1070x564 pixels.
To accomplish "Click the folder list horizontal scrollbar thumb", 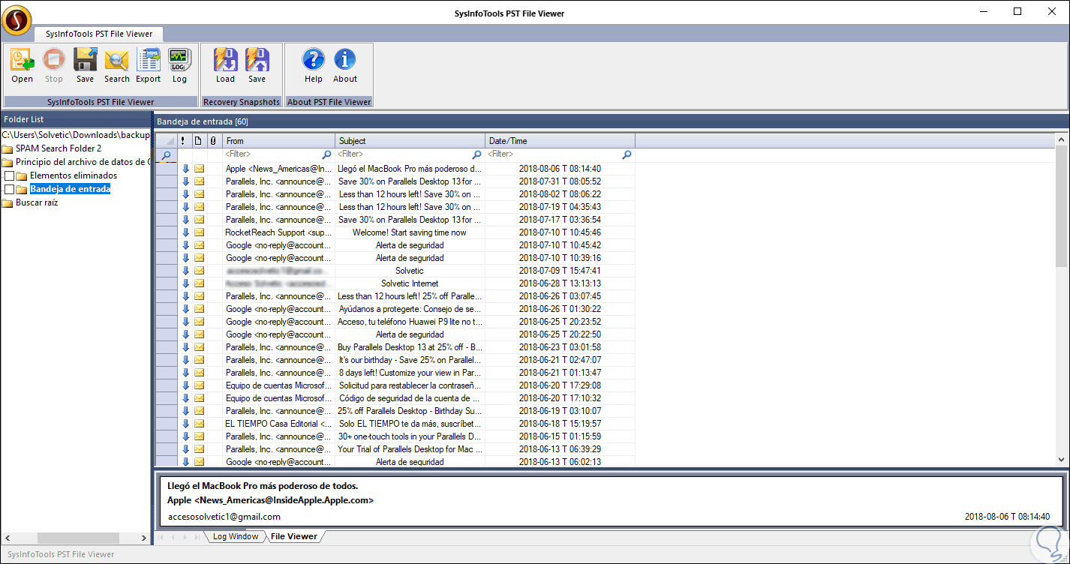I will (78, 538).
